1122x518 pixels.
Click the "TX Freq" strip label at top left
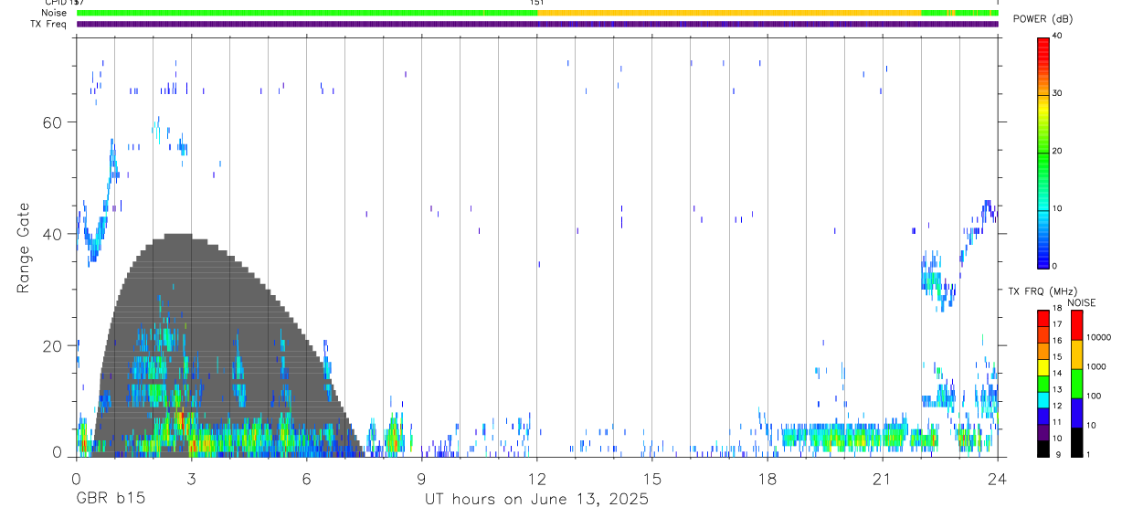49,24
